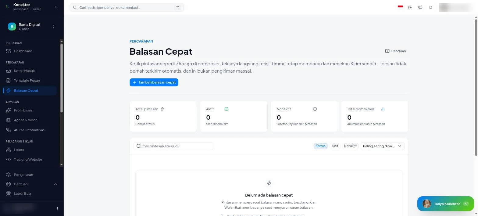Focus the Cari pintasan atau judul field

point(173,146)
